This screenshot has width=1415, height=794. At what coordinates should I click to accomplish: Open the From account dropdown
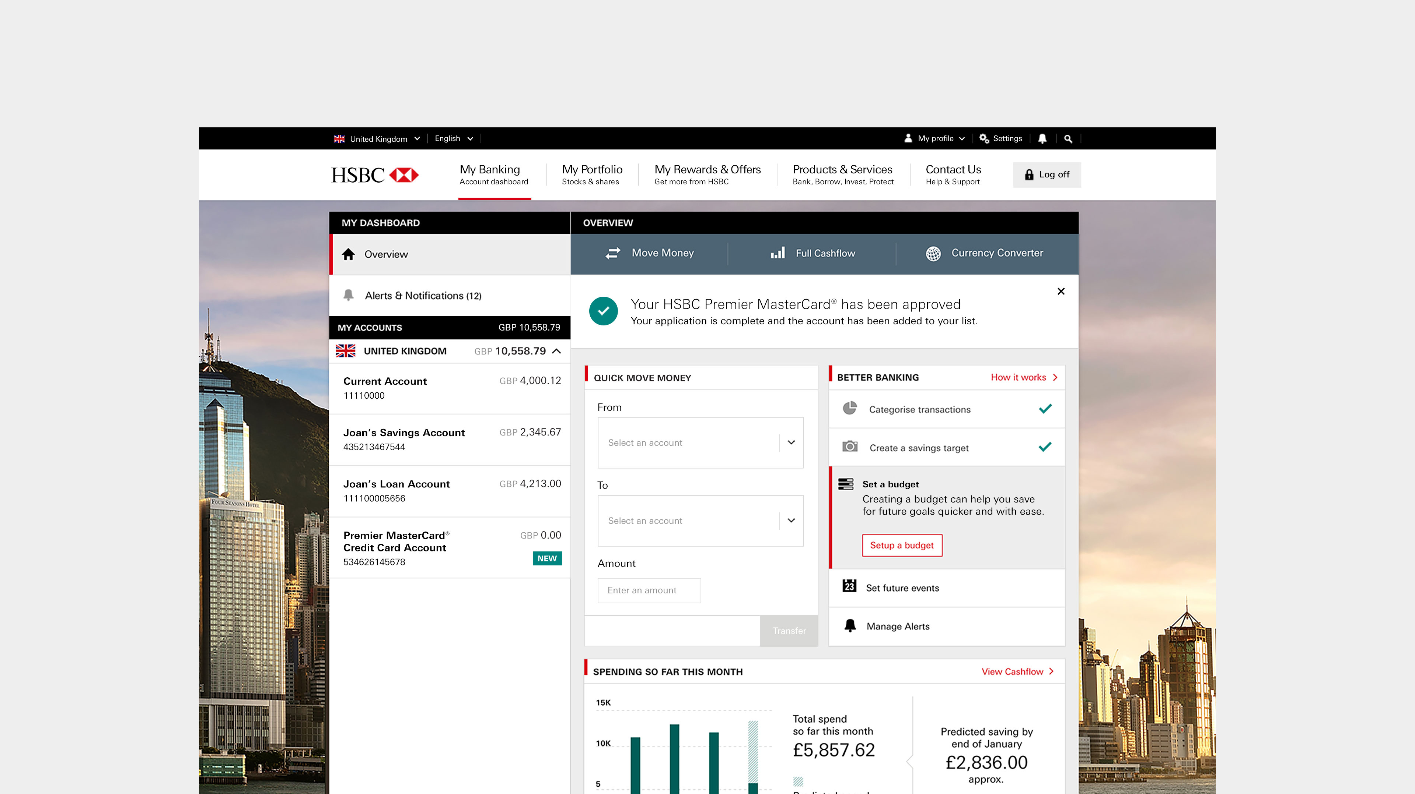(x=700, y=443)
